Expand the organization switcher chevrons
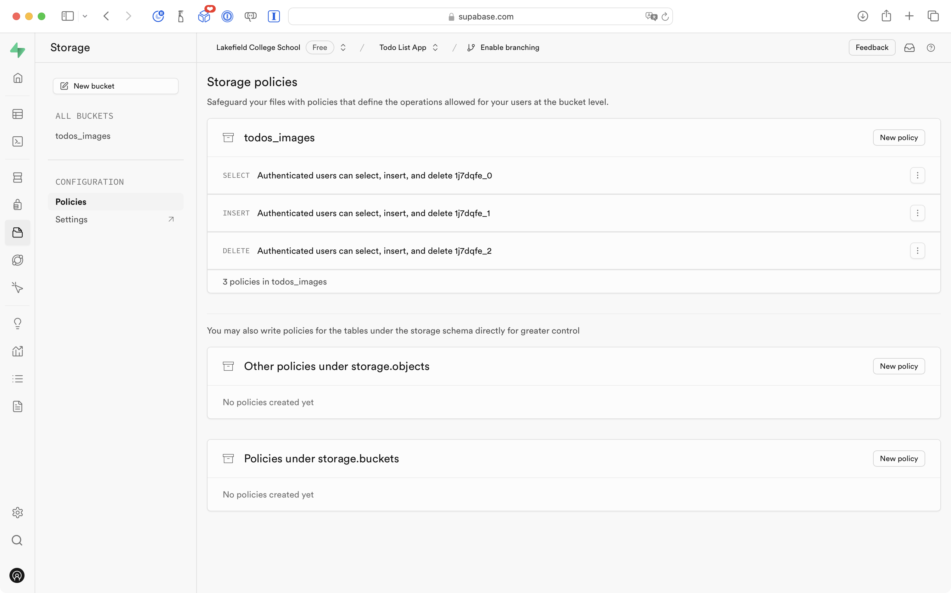This screenshot has height=593, width=951. coord(343,47)
